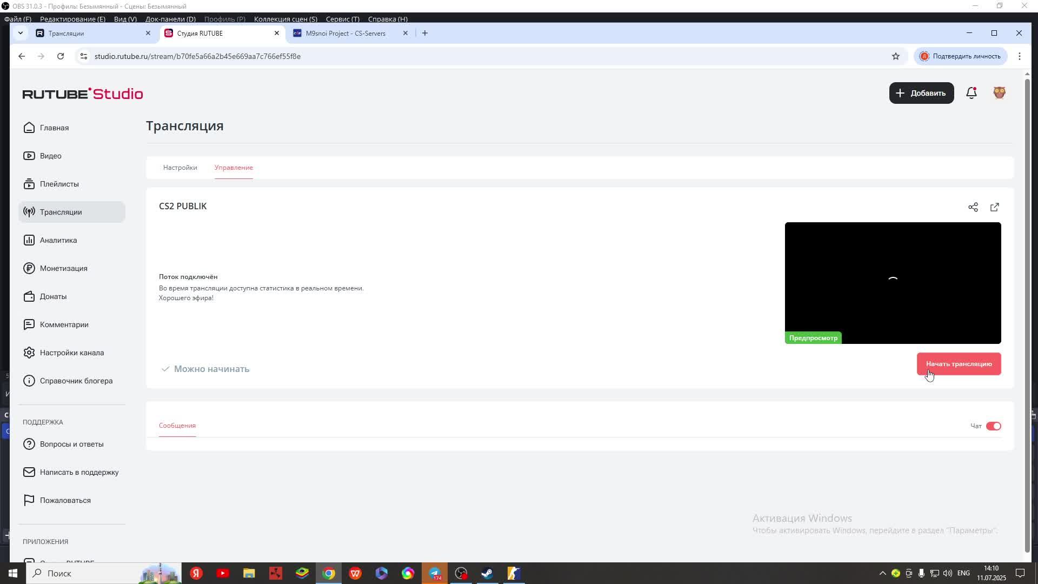Screen dimensions: 1038x584
Task: Open the Сервис (T) menu in OBS
Action: pos(342,19)
